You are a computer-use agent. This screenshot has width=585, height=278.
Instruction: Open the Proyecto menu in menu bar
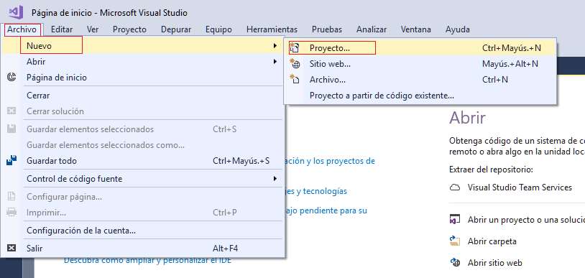coord(129,29)
